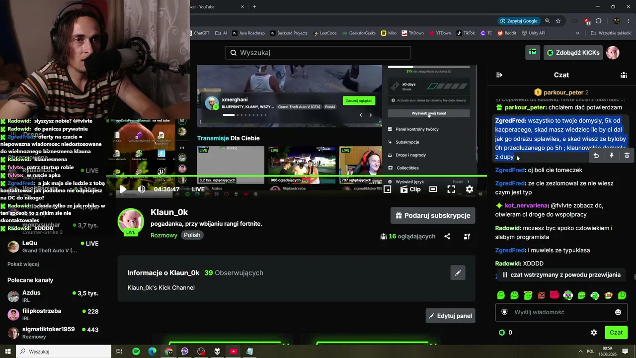The height and width of the screenshot is (358, 636).
Task: Click the Edytuj panel button
Action: (x=450, y=316)
